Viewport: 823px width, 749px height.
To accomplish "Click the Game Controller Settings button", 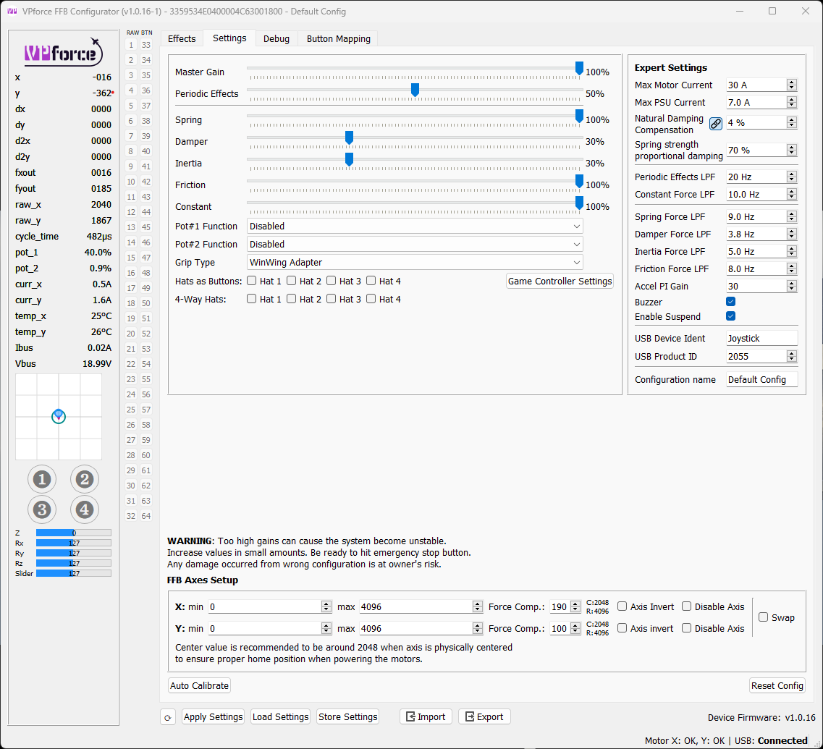I will pyautogui.click(x=560, y=281).
